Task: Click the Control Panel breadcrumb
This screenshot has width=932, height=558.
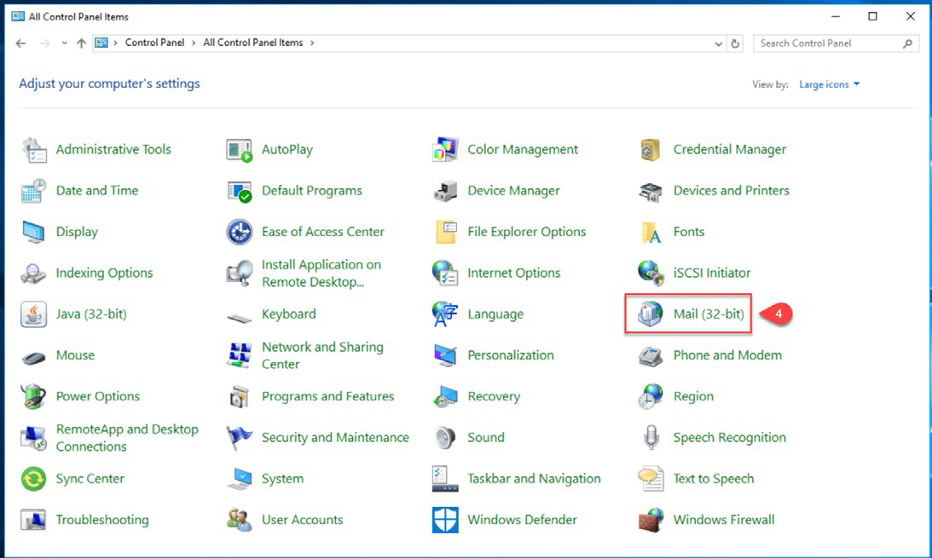Action: click(154, 43)
